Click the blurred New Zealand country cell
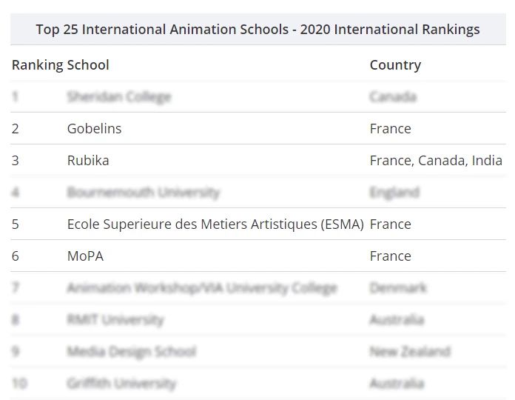This screenshot has height=400, width=515. (x=410, y=351)
